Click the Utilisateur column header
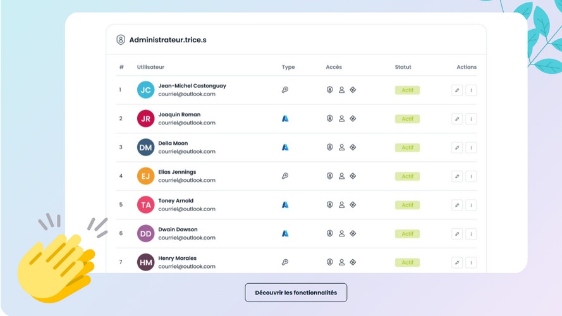This screenshot has height=316, width=562. click(150, 67)
